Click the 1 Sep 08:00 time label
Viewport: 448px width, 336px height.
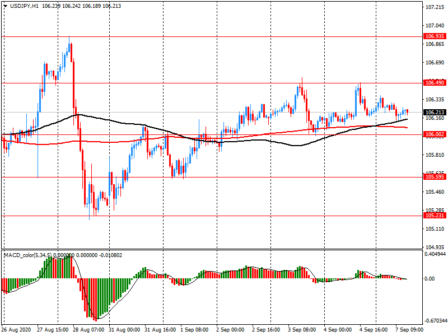coord(196,330)
